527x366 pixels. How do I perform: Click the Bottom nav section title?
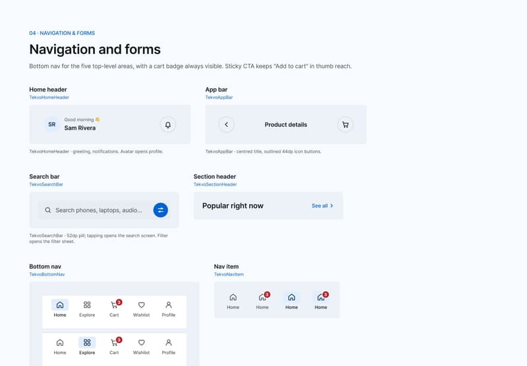(x=45, y=267)
